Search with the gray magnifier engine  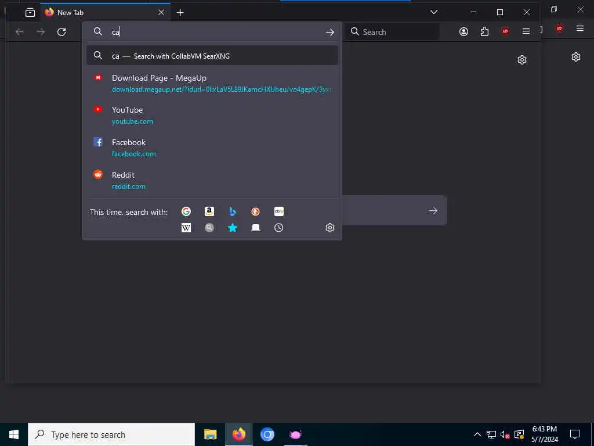[209, 228]
